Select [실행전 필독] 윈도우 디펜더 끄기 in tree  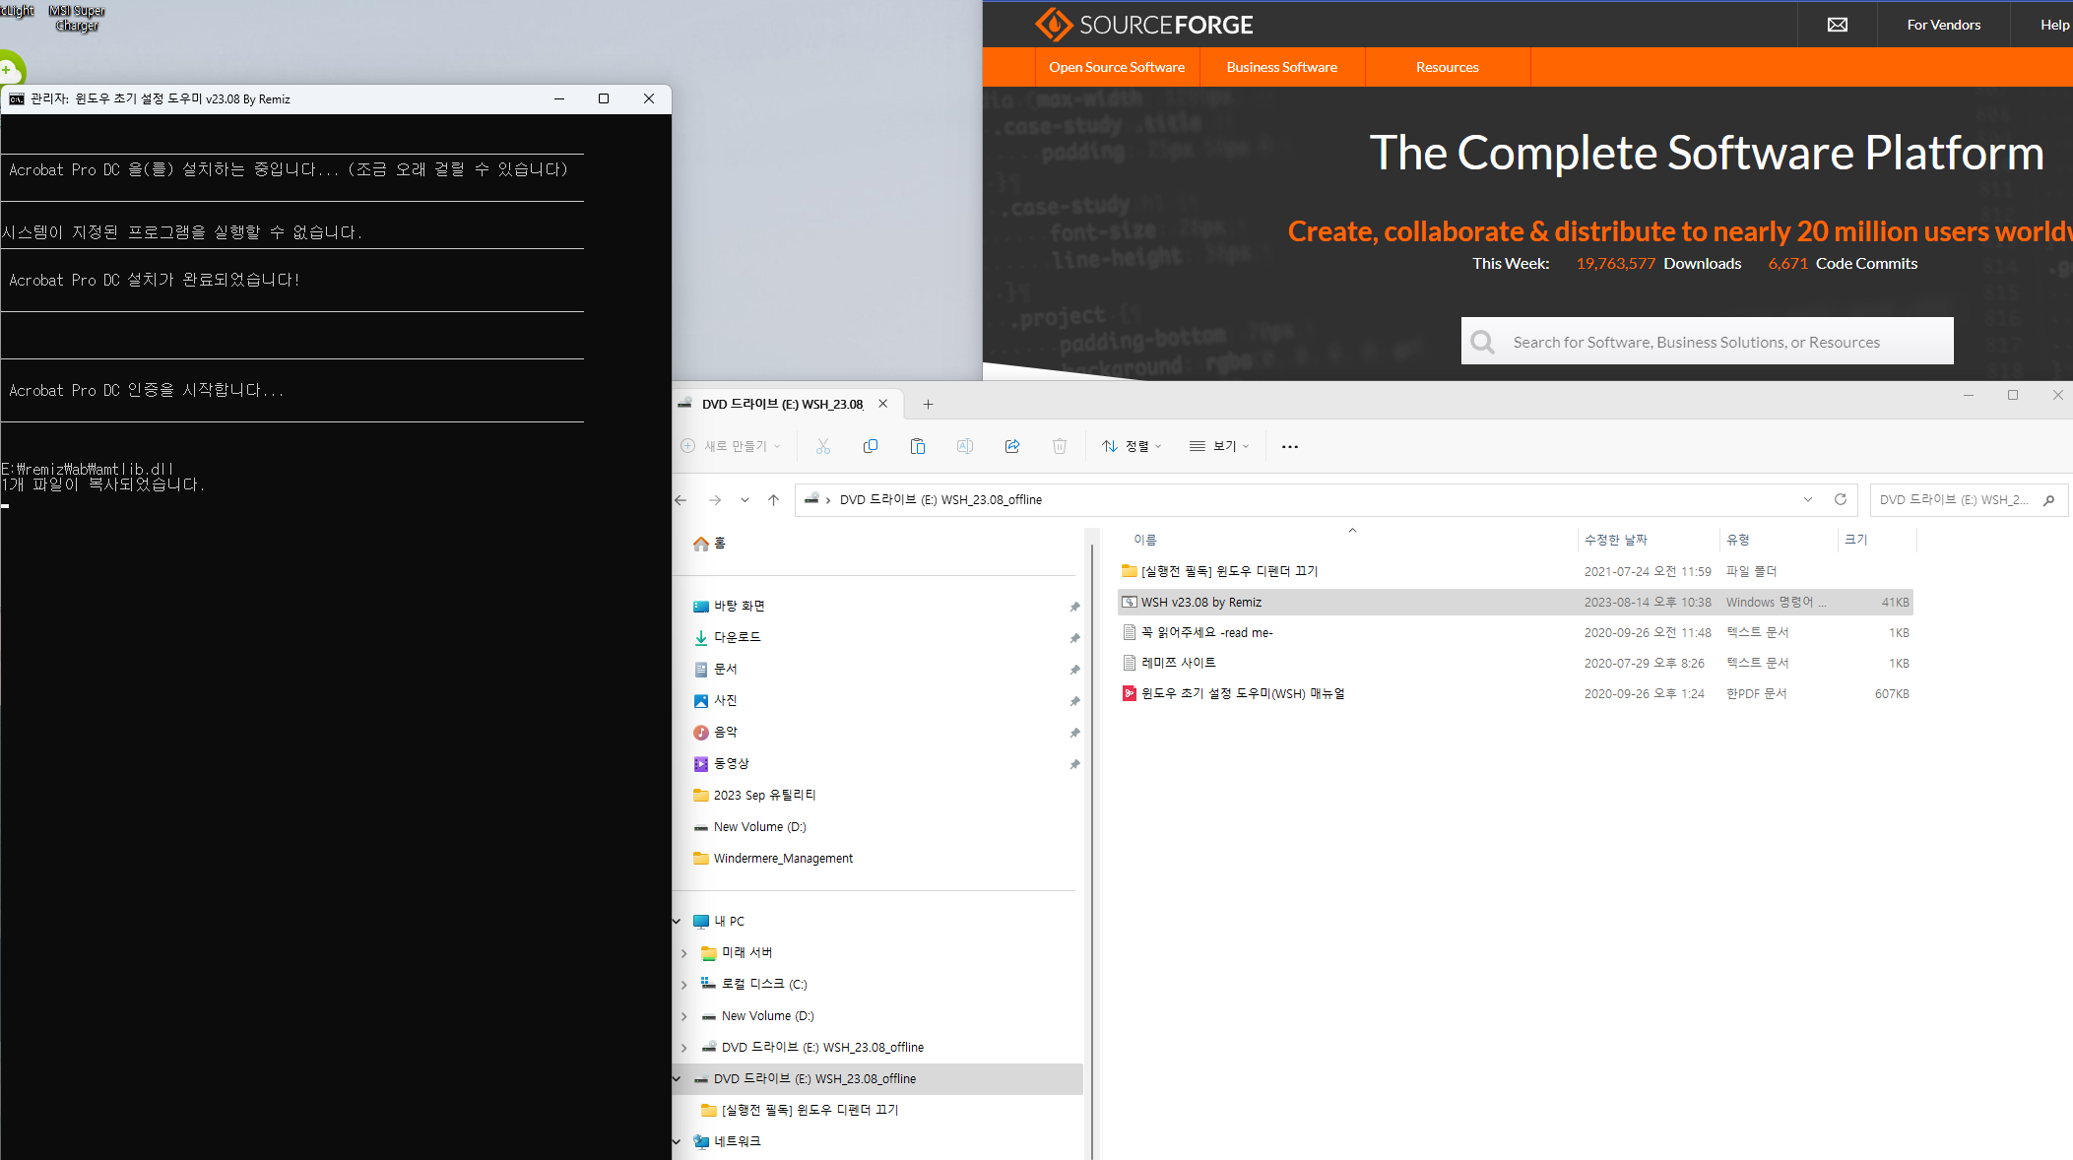[x=800, y=1110]
